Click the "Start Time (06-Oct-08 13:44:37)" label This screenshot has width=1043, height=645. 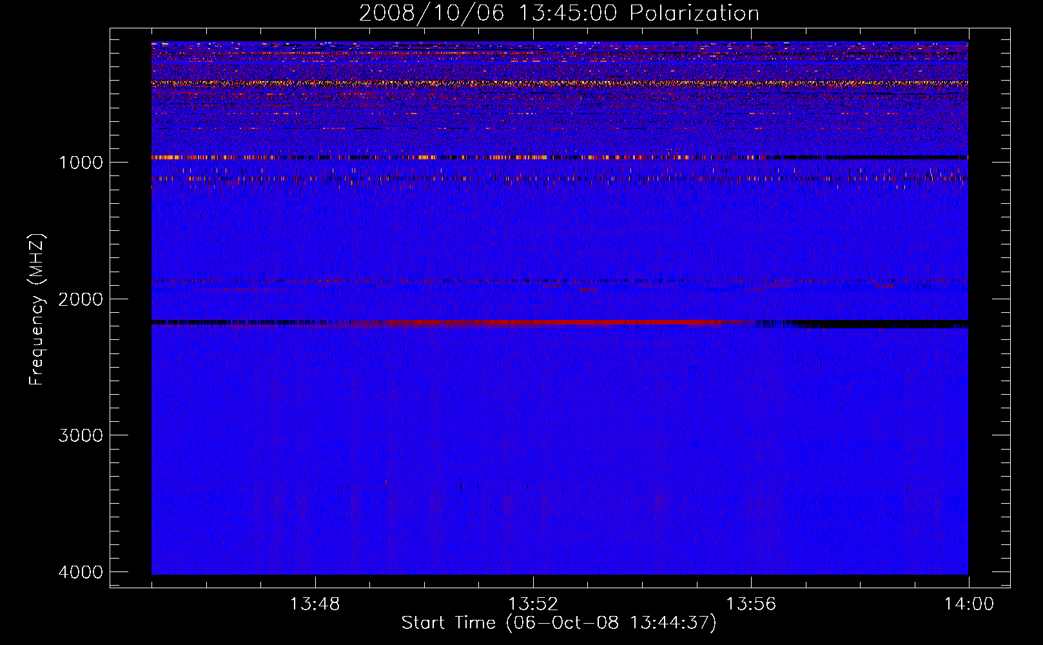pyautogui.click(x=559, y=623)
